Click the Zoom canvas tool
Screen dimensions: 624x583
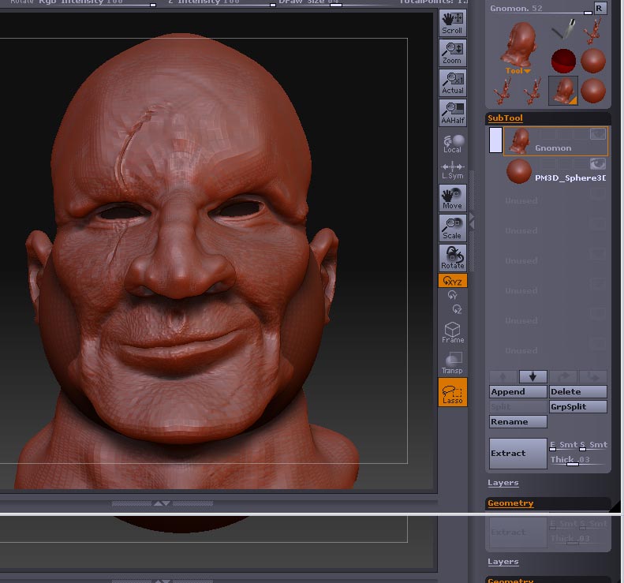(x=453, y=53)
